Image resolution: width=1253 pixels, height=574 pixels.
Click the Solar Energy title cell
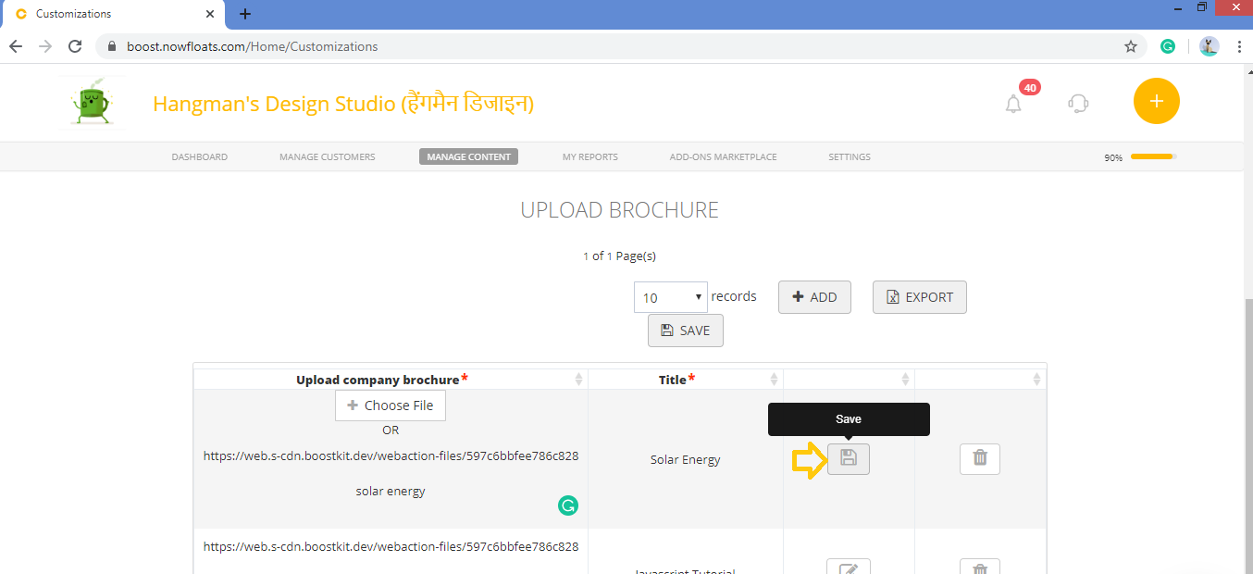686,459
